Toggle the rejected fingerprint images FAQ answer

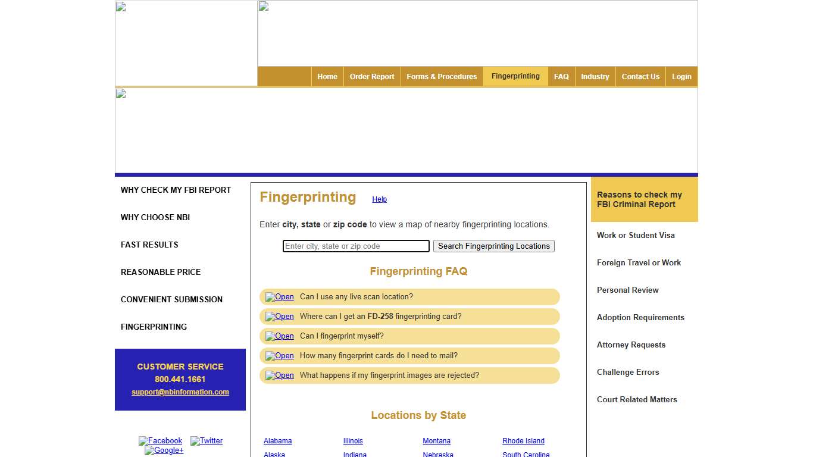pyautogui.click(x=279, y=375)
